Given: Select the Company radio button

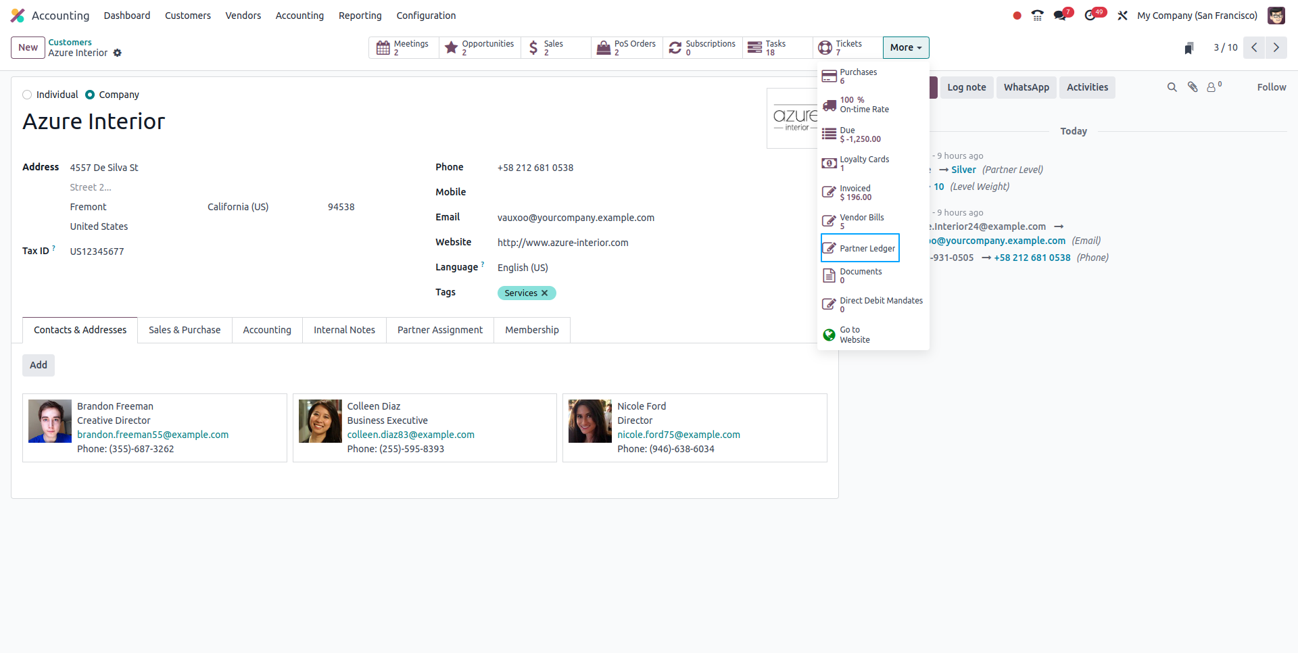Looking at the screenshot, I should click(x=90, y=95).
